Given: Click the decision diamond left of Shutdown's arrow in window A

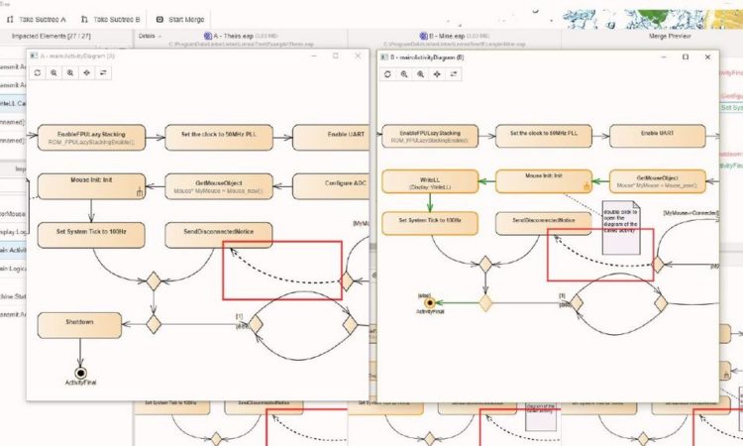Looking at the screenshot, I should pos(154,325).
